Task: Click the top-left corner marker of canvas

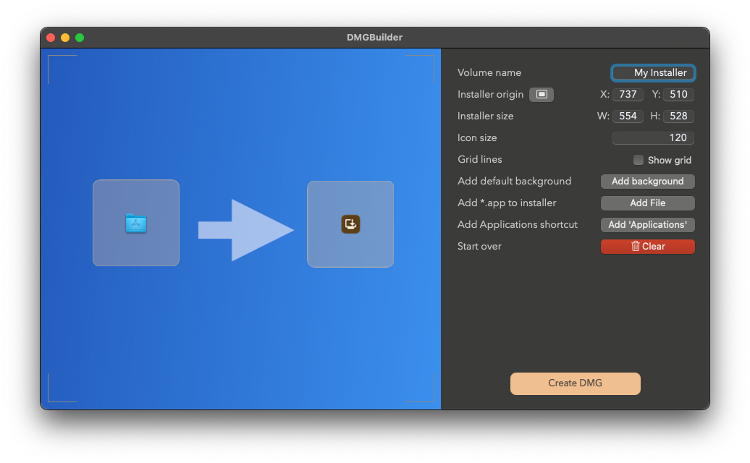Action: pos(51,58)
